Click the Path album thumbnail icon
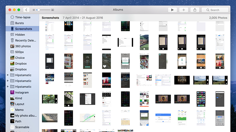 coord(12,121)
